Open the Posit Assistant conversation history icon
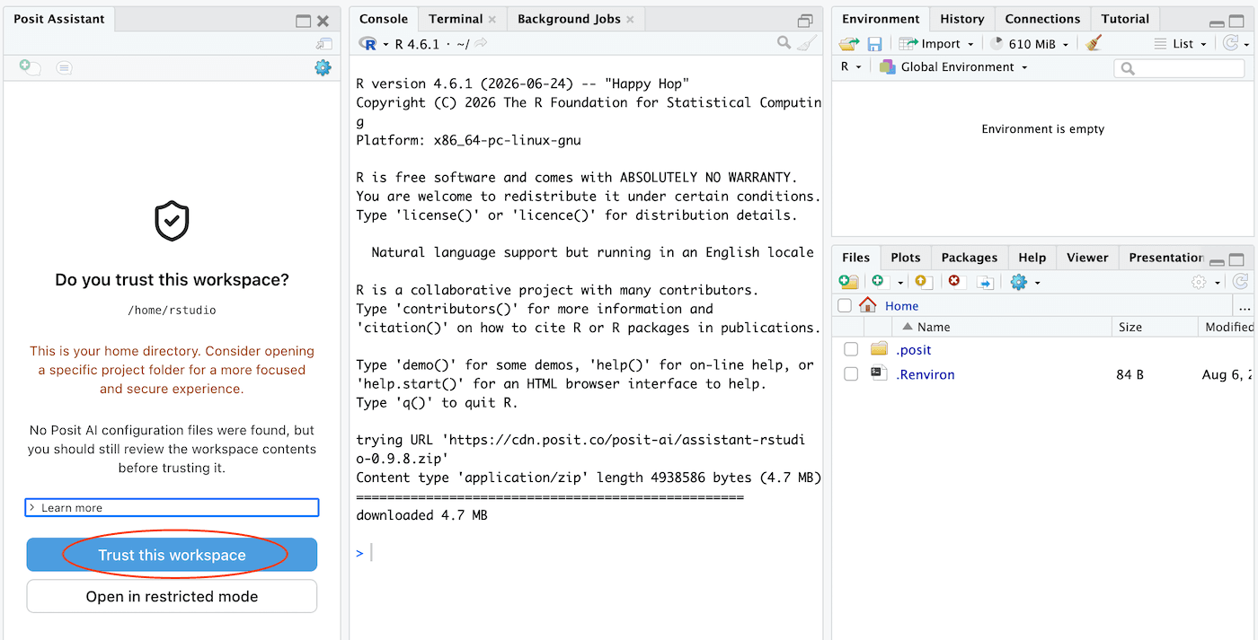Screen dimensions: 1258x640 (64, 67)
